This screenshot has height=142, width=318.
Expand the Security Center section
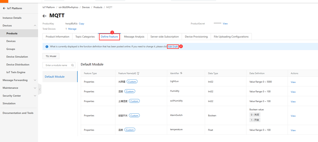(x=35, y=96)
